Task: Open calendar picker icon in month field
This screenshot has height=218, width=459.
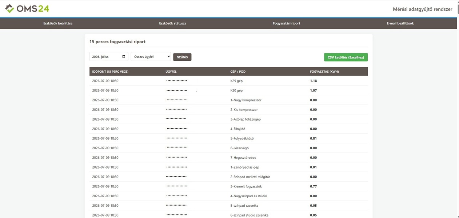Action: click(x=124, y=57)
